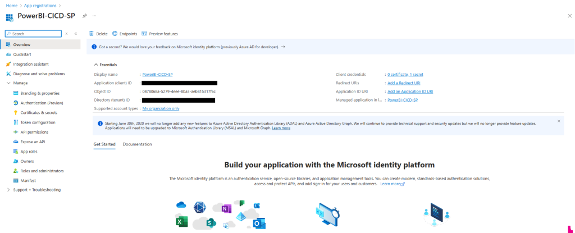Select the Get Started tab
The image size is (575, 233).
pos(104,144)
